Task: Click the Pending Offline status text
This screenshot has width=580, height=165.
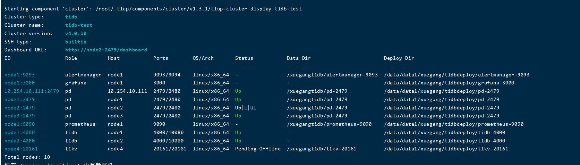Action: coord(258,149)
